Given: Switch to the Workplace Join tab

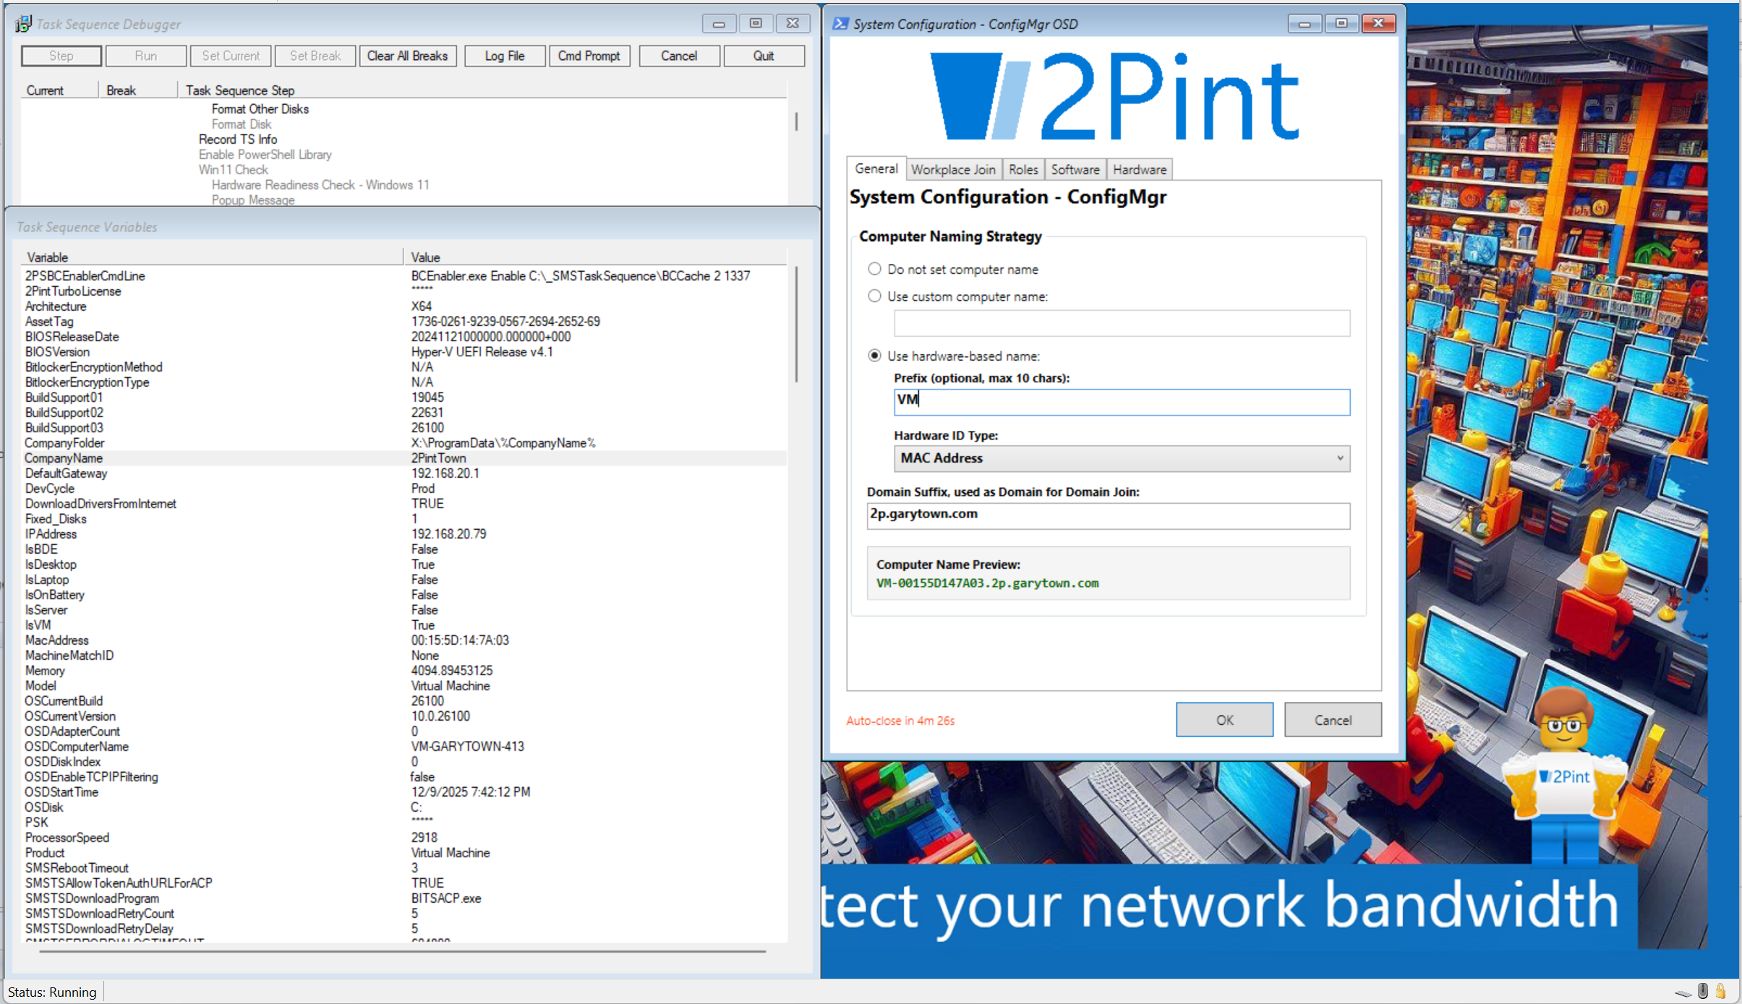Looking at the screenshot, I should pos(952,170).
